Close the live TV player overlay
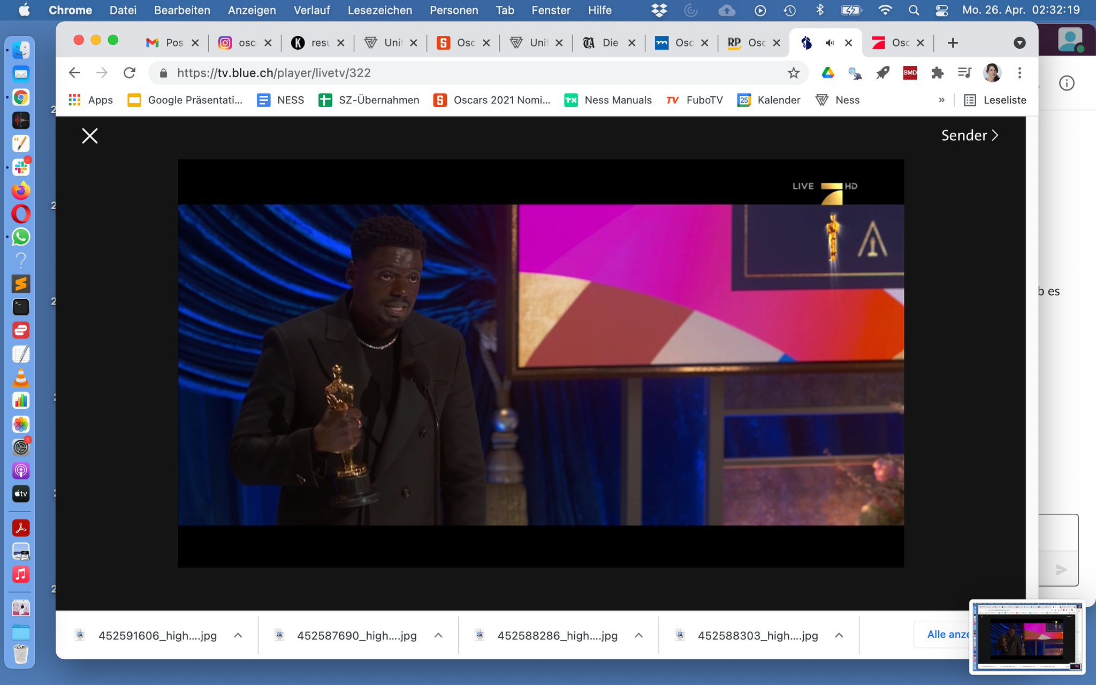The height and width of the screenshot is (685, 1096). (89, 136)
